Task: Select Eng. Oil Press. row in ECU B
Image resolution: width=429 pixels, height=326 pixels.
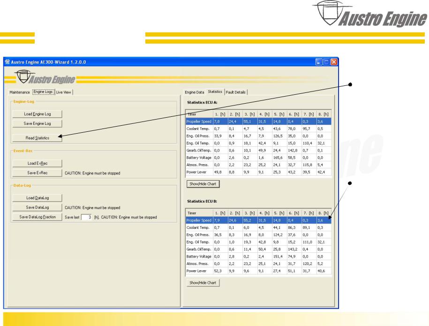Action: pos(258,235)
